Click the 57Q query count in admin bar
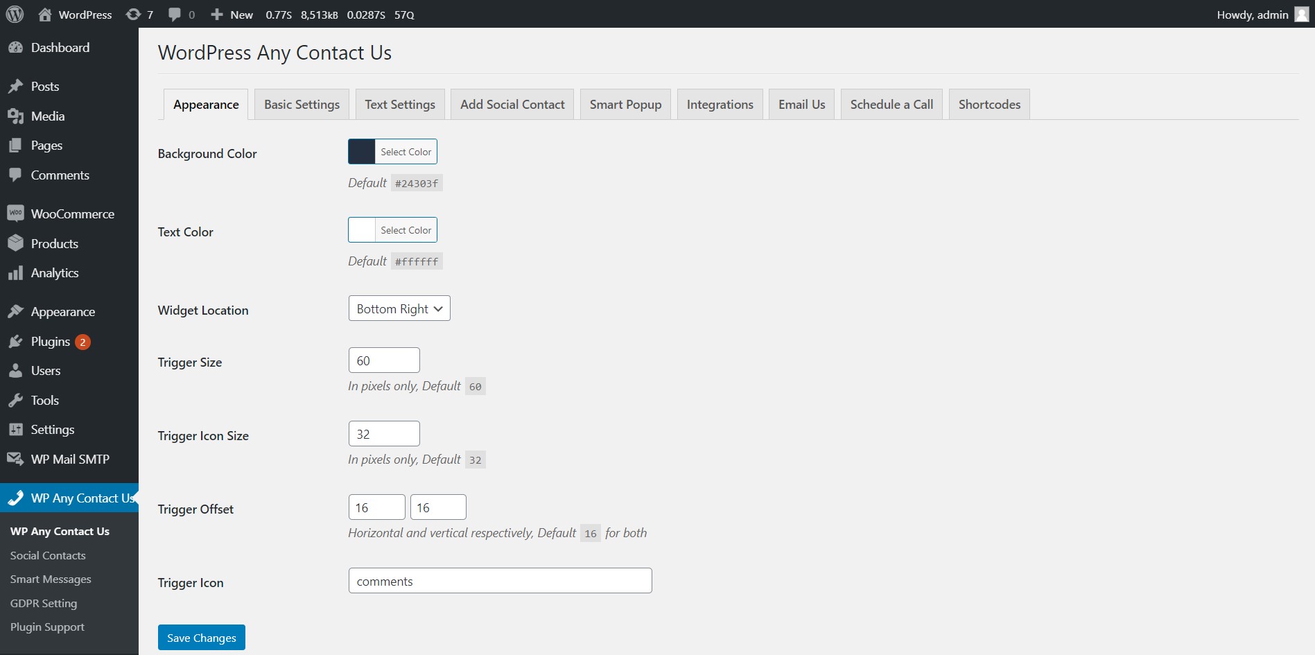This screenshot has width=1315, height=655. click(x=404, y=15)
